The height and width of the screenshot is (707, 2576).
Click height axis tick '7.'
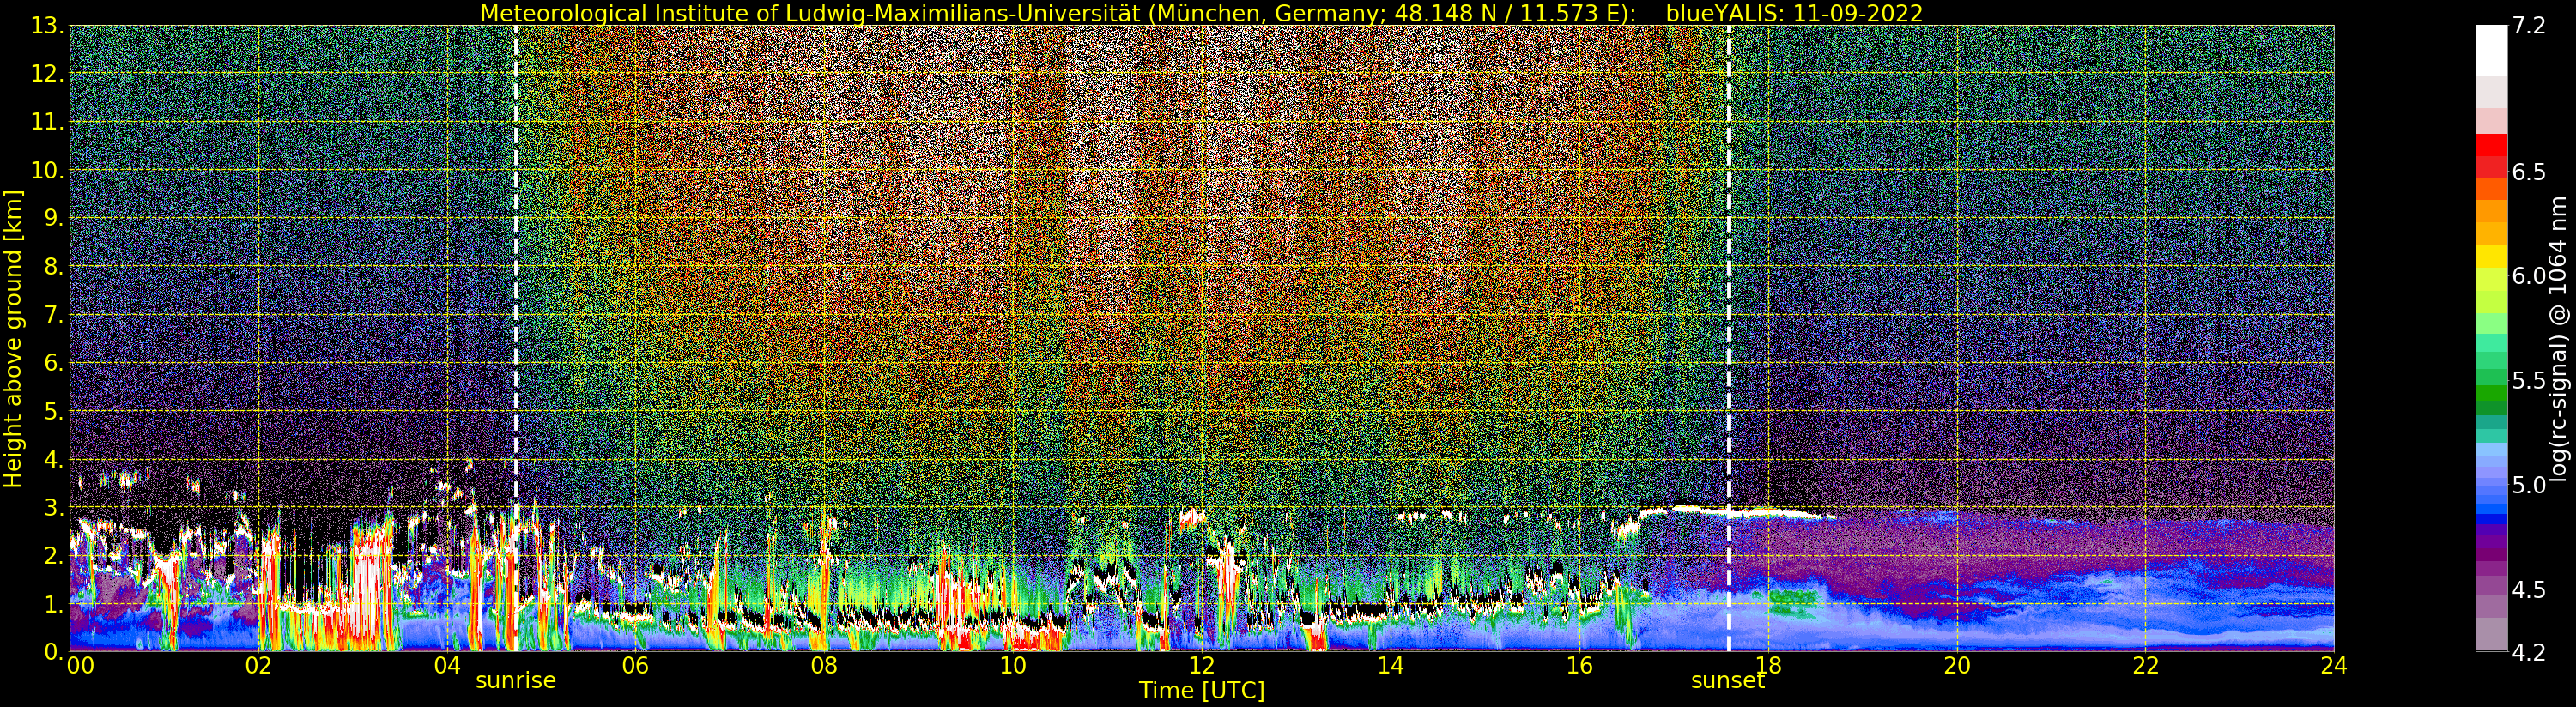pyautogui.click(x=54, y=315)
